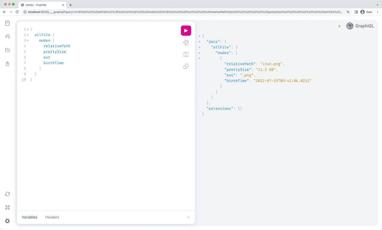This screenshot has height=230, width=382.
Task: Merge fragments into the query definition
Action: coord(186,54)
